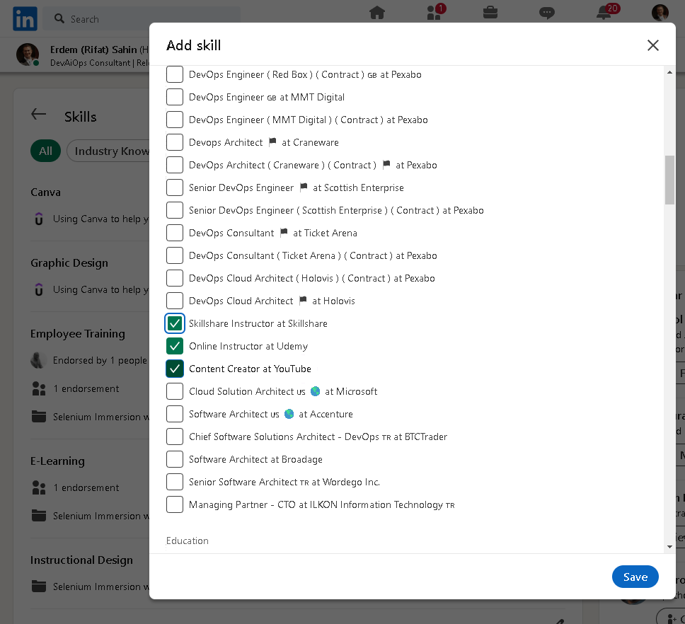
Task: Click the Employee Training endorsement people icon
Action: coord(39,388)
